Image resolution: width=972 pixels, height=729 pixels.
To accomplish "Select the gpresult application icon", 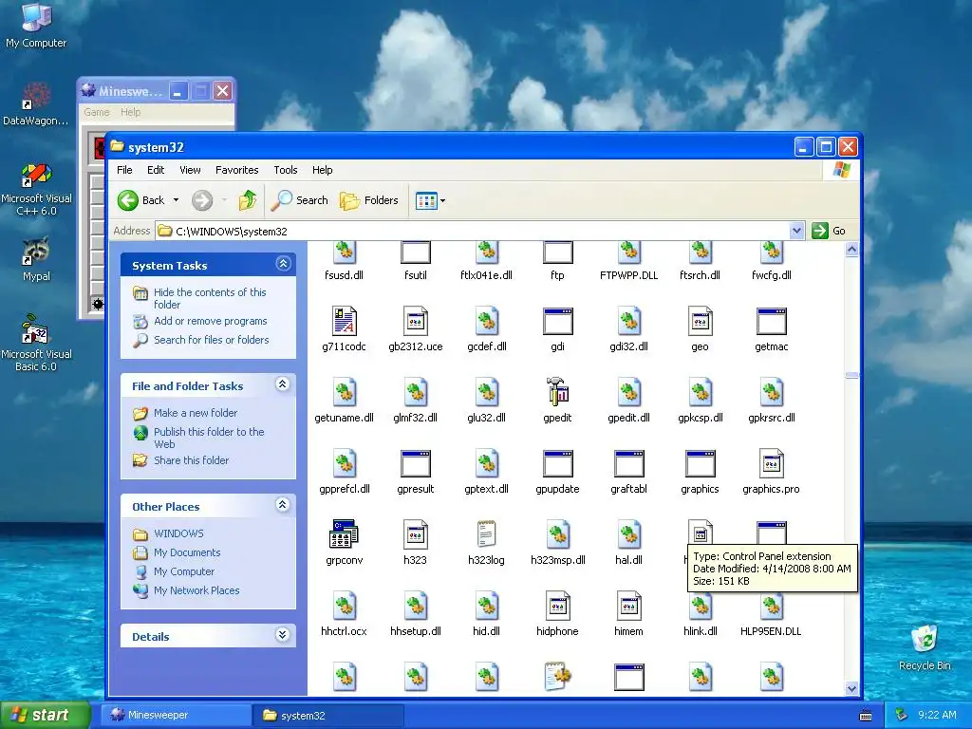I will pyautogui.click(x=416, y=463).
